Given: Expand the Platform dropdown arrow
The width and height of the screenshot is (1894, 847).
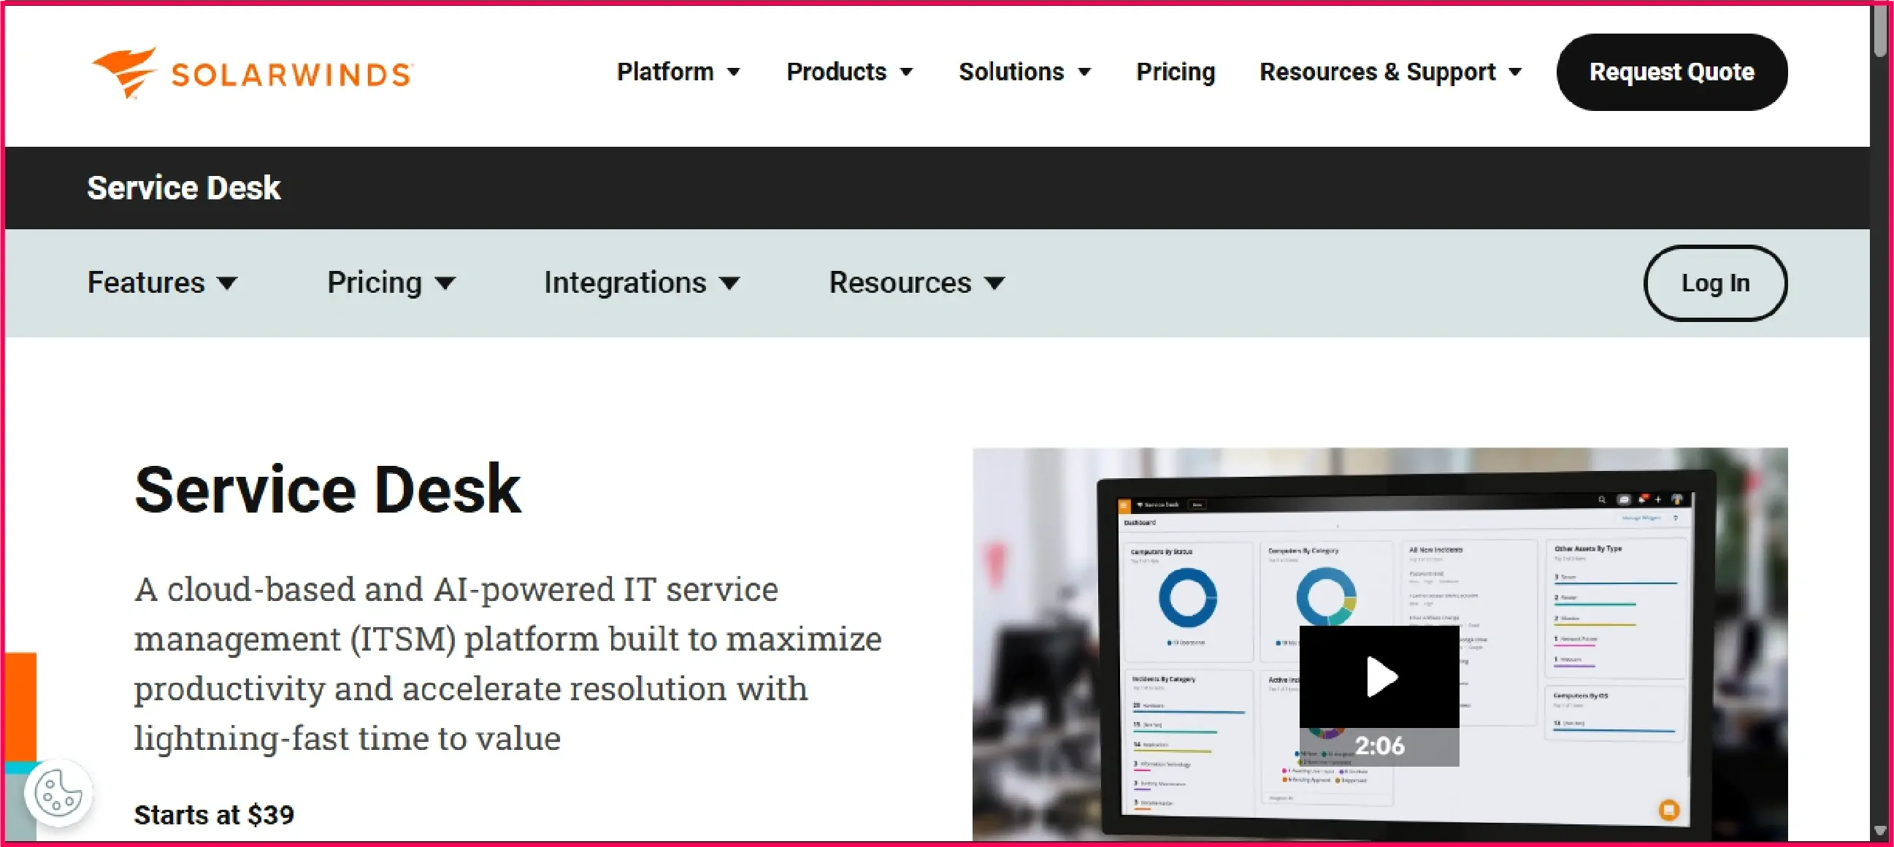Looking at the screenshot, I should point(733,72).
